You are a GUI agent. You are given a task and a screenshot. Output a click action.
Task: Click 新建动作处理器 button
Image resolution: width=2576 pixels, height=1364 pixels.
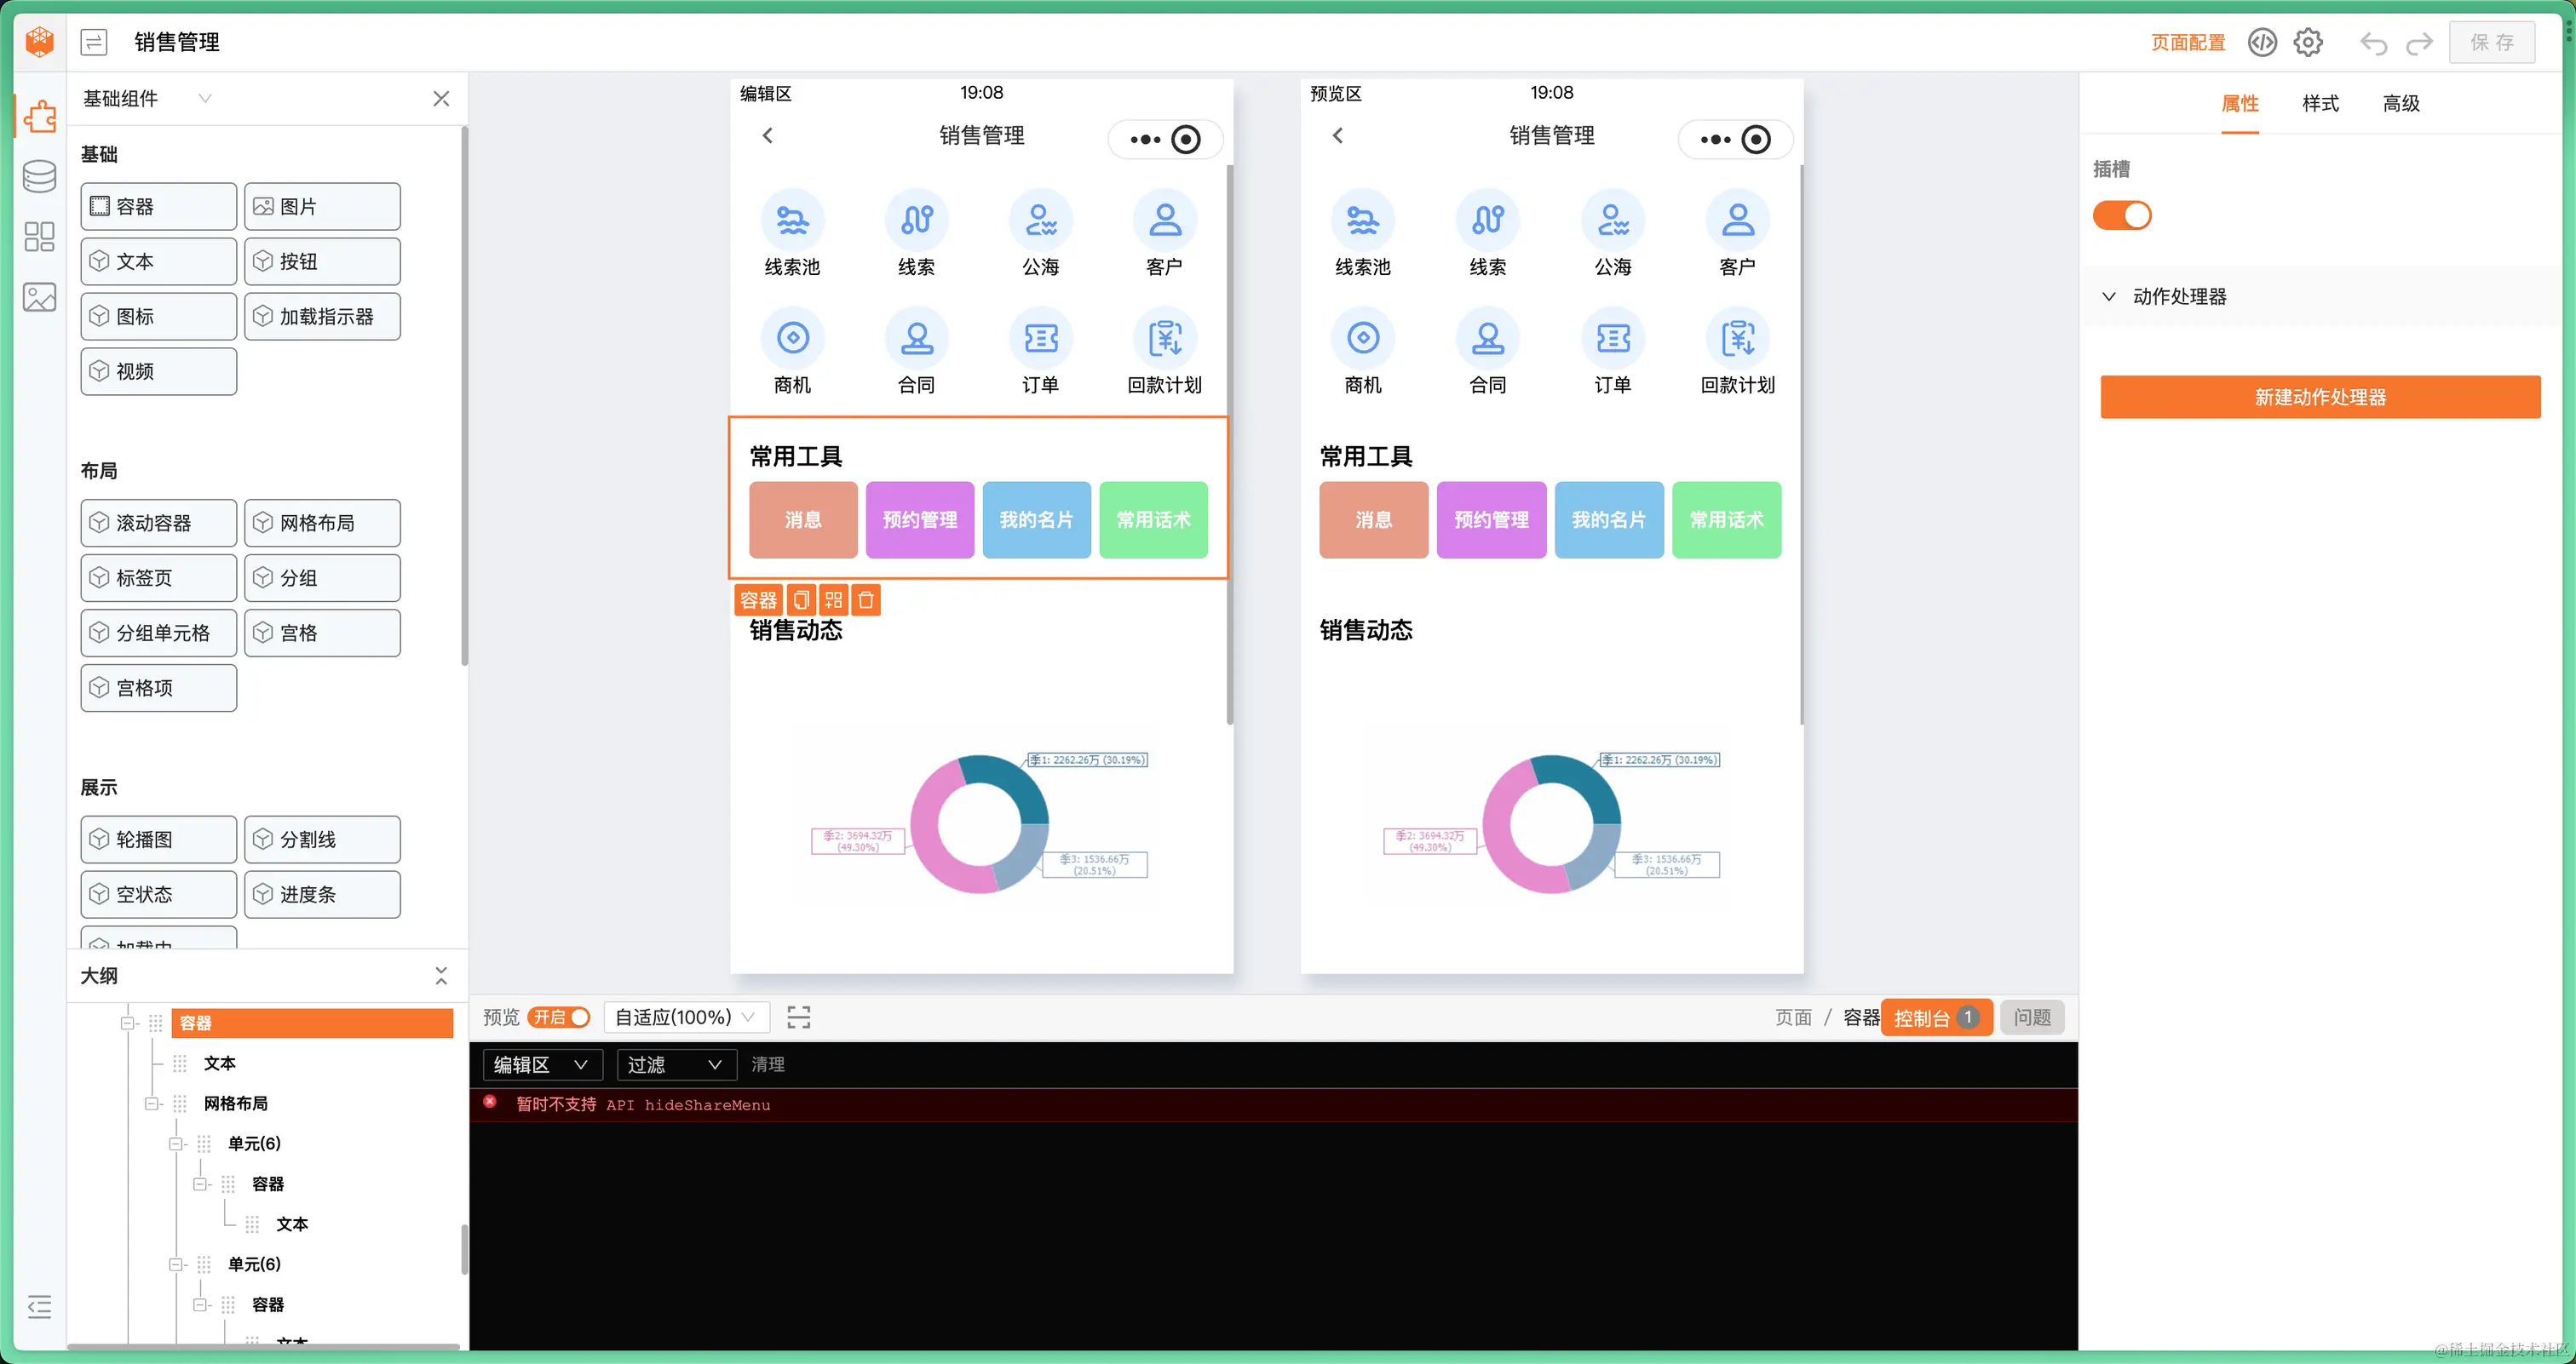[x=2320, y=397]
